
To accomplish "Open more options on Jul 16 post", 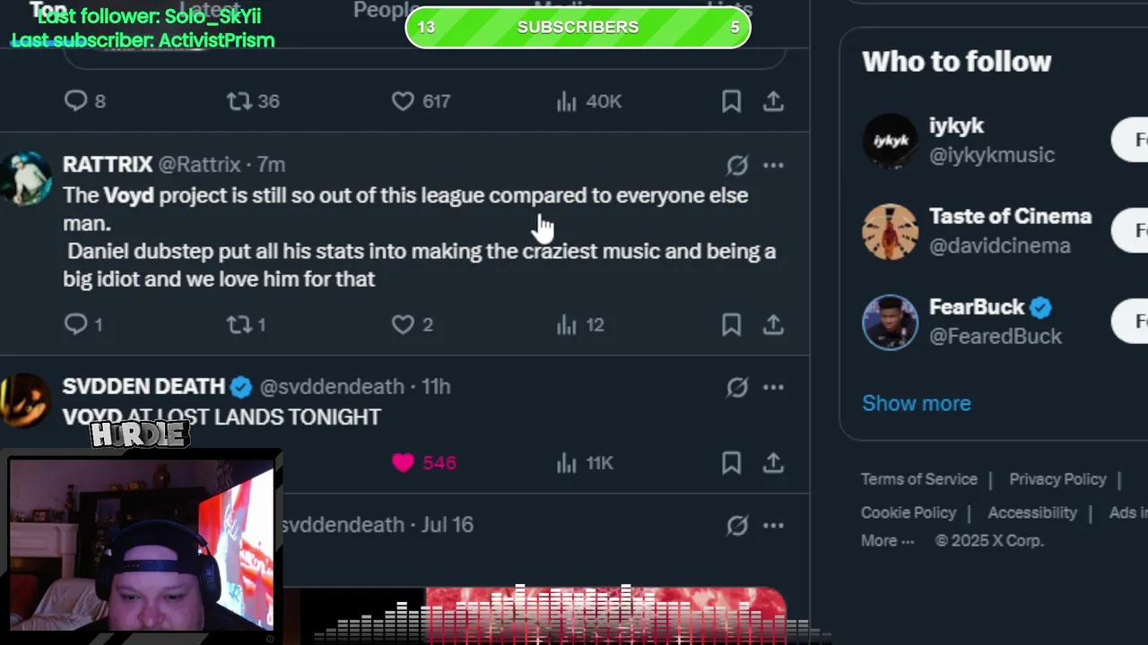I will click(773, 525).
